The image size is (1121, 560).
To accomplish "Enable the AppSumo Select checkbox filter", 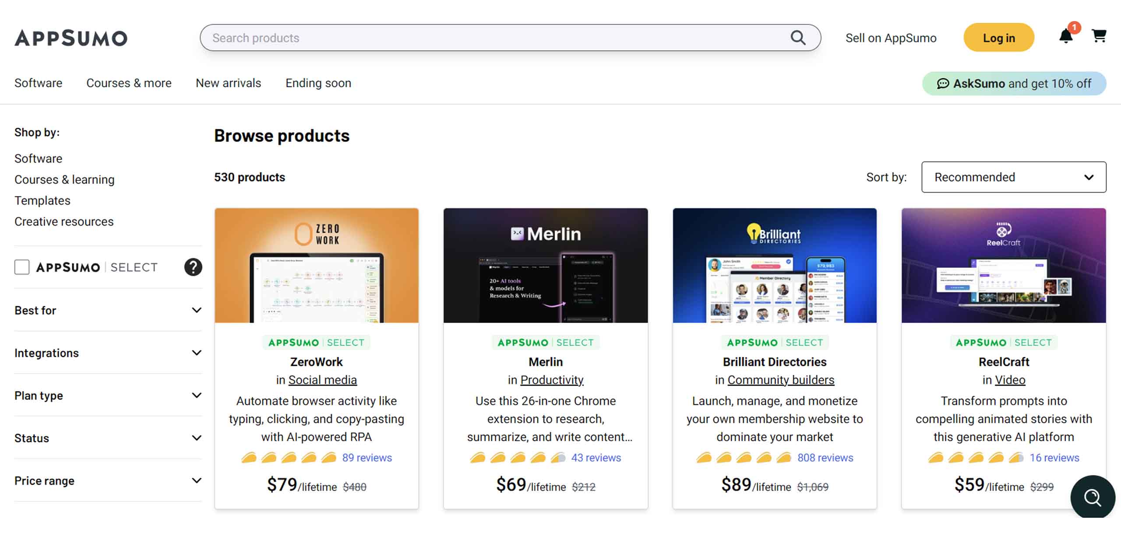I will pyautogui.click(x=22, y=267).
